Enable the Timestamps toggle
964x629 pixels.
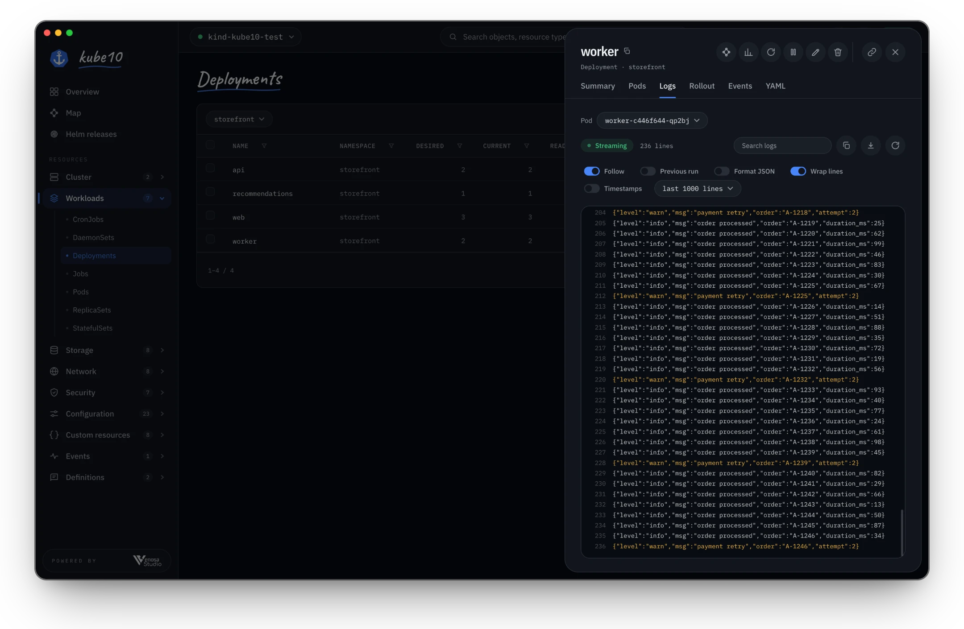[x=592, y=189]
